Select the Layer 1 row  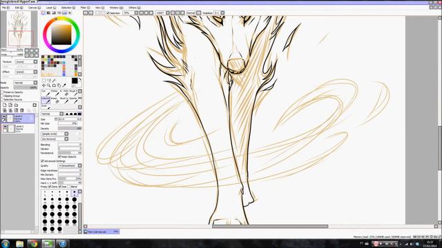point(19,129)
